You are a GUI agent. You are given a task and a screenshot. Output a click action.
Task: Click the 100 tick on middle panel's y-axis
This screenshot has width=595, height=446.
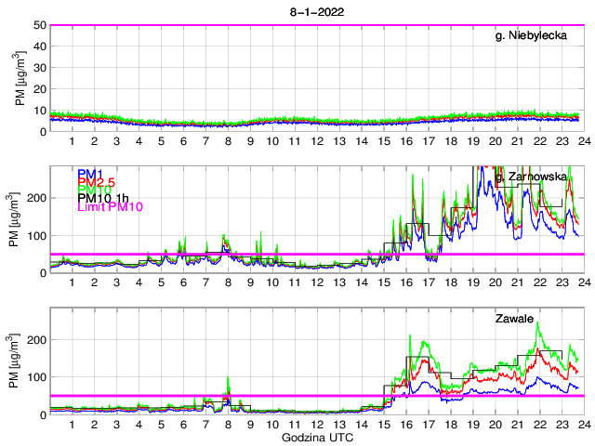click(x=37, y=235)
